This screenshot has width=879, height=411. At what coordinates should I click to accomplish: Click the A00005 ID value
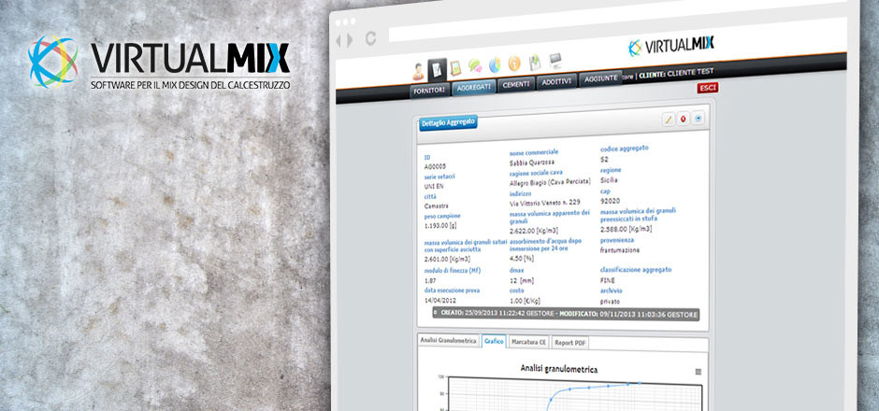point(435,166)
